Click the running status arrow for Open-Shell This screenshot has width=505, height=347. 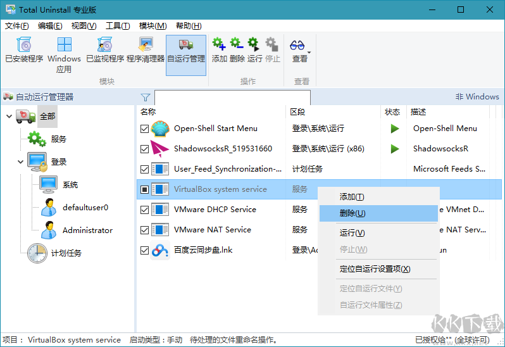[x=395, y=129]
